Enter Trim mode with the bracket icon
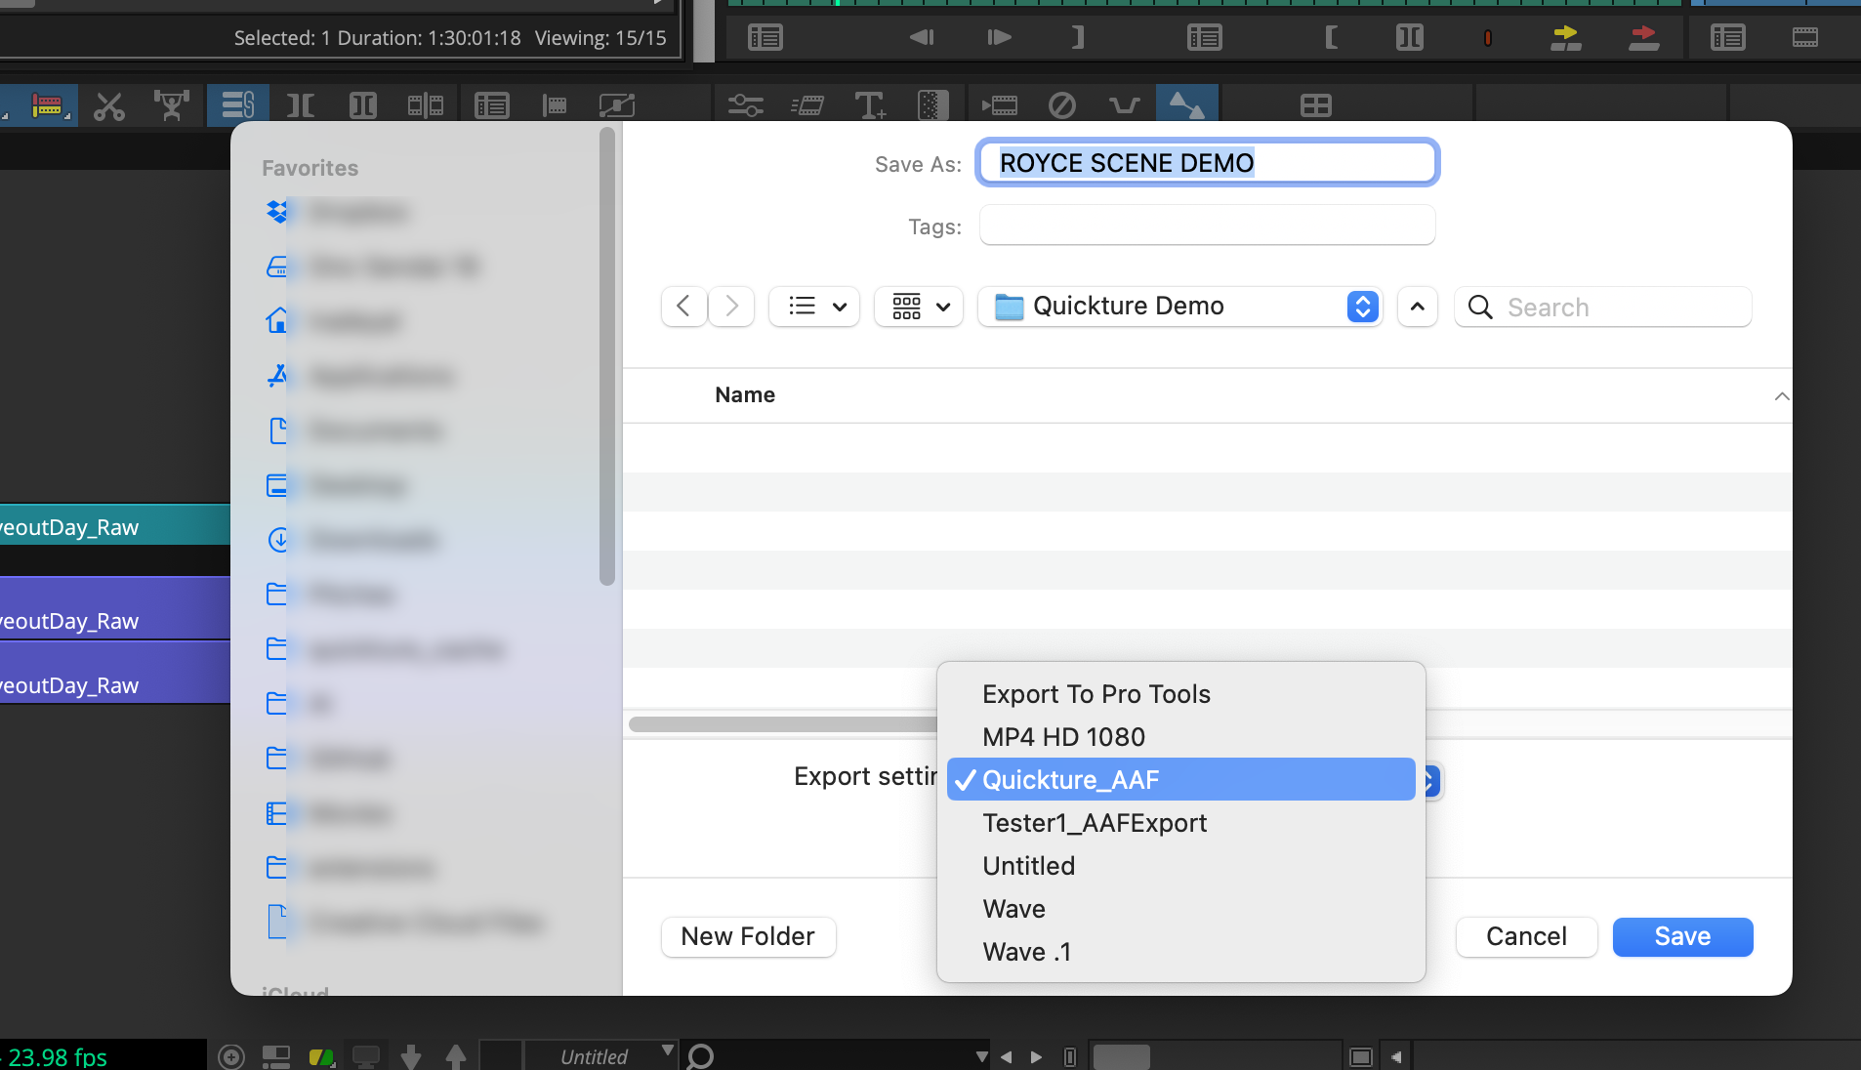The height and width of the screenshot is (1070, 1861). coord(301,105)
